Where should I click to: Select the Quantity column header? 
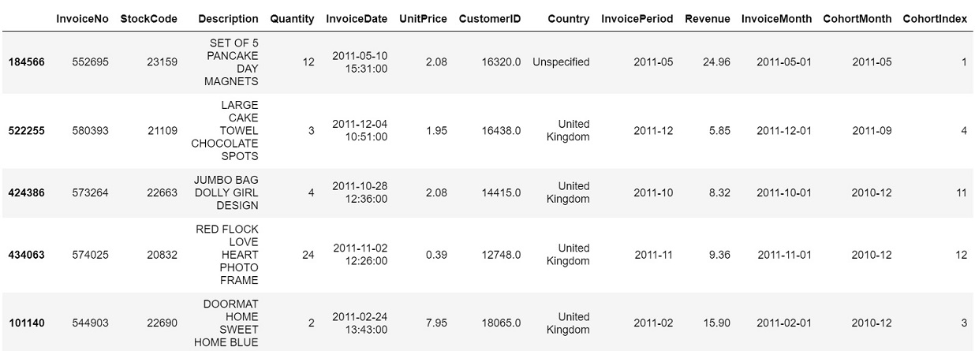(x=292, y=18)
